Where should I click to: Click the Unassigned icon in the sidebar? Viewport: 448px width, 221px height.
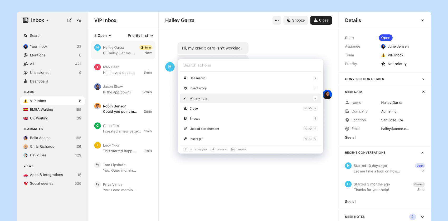click(26, 73)
